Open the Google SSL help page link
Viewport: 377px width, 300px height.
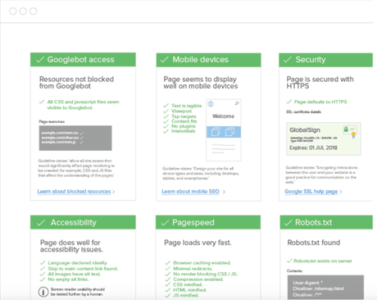pos(311,192)
